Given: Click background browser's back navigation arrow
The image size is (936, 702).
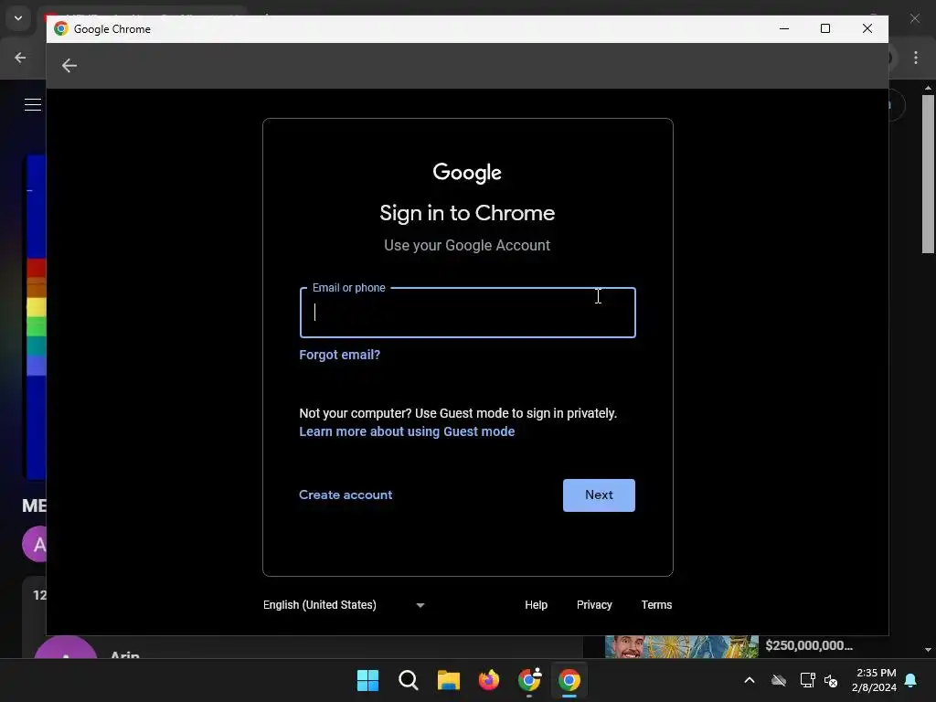Looking at the screenshot, I should (x=20, y=58).
